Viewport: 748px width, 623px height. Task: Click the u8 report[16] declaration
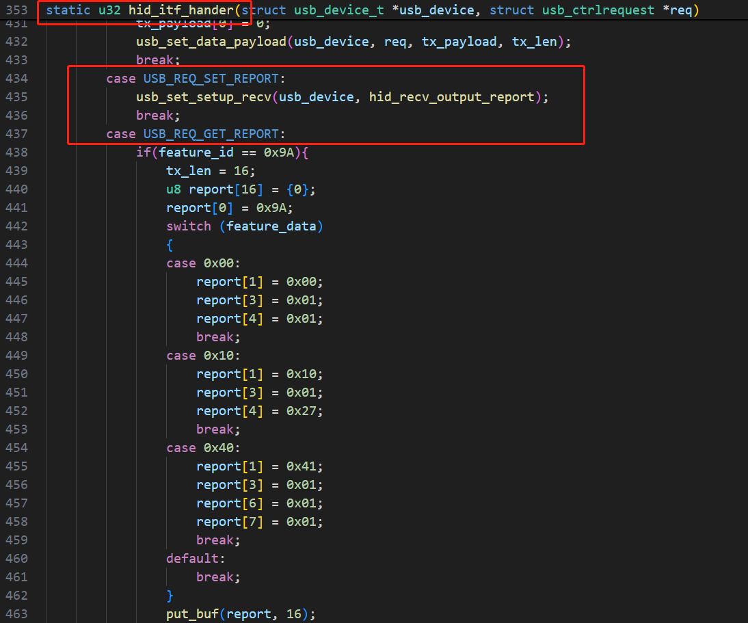[x=241, y=189]
